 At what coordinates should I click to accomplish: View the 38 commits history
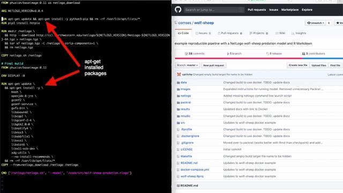click(195, 54)
